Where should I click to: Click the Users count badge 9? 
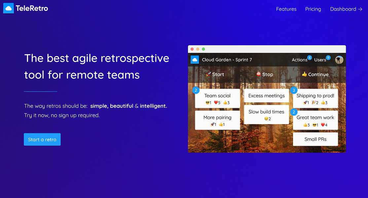[328, 58]
